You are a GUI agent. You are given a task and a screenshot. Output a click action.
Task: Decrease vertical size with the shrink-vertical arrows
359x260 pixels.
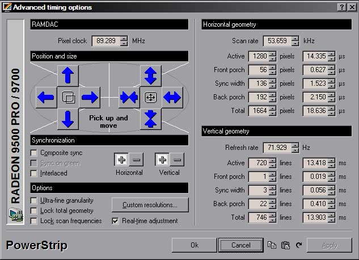[151, 119]
